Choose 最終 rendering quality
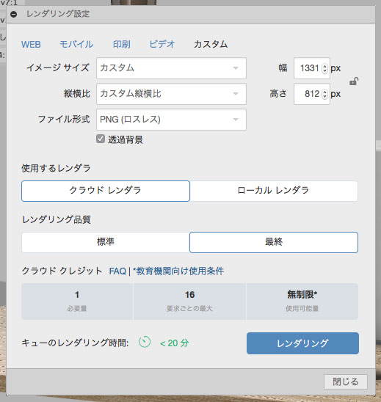The image size is (381, 402). [274, 242]
